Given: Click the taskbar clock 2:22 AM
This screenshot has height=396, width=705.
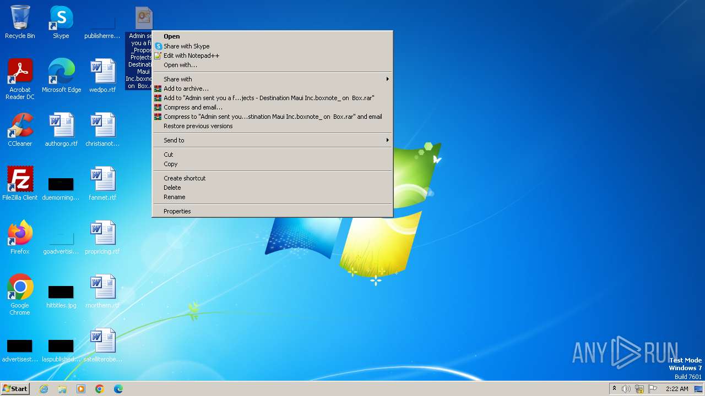Looking at the screenshot, I should click(x=677, y=389).
